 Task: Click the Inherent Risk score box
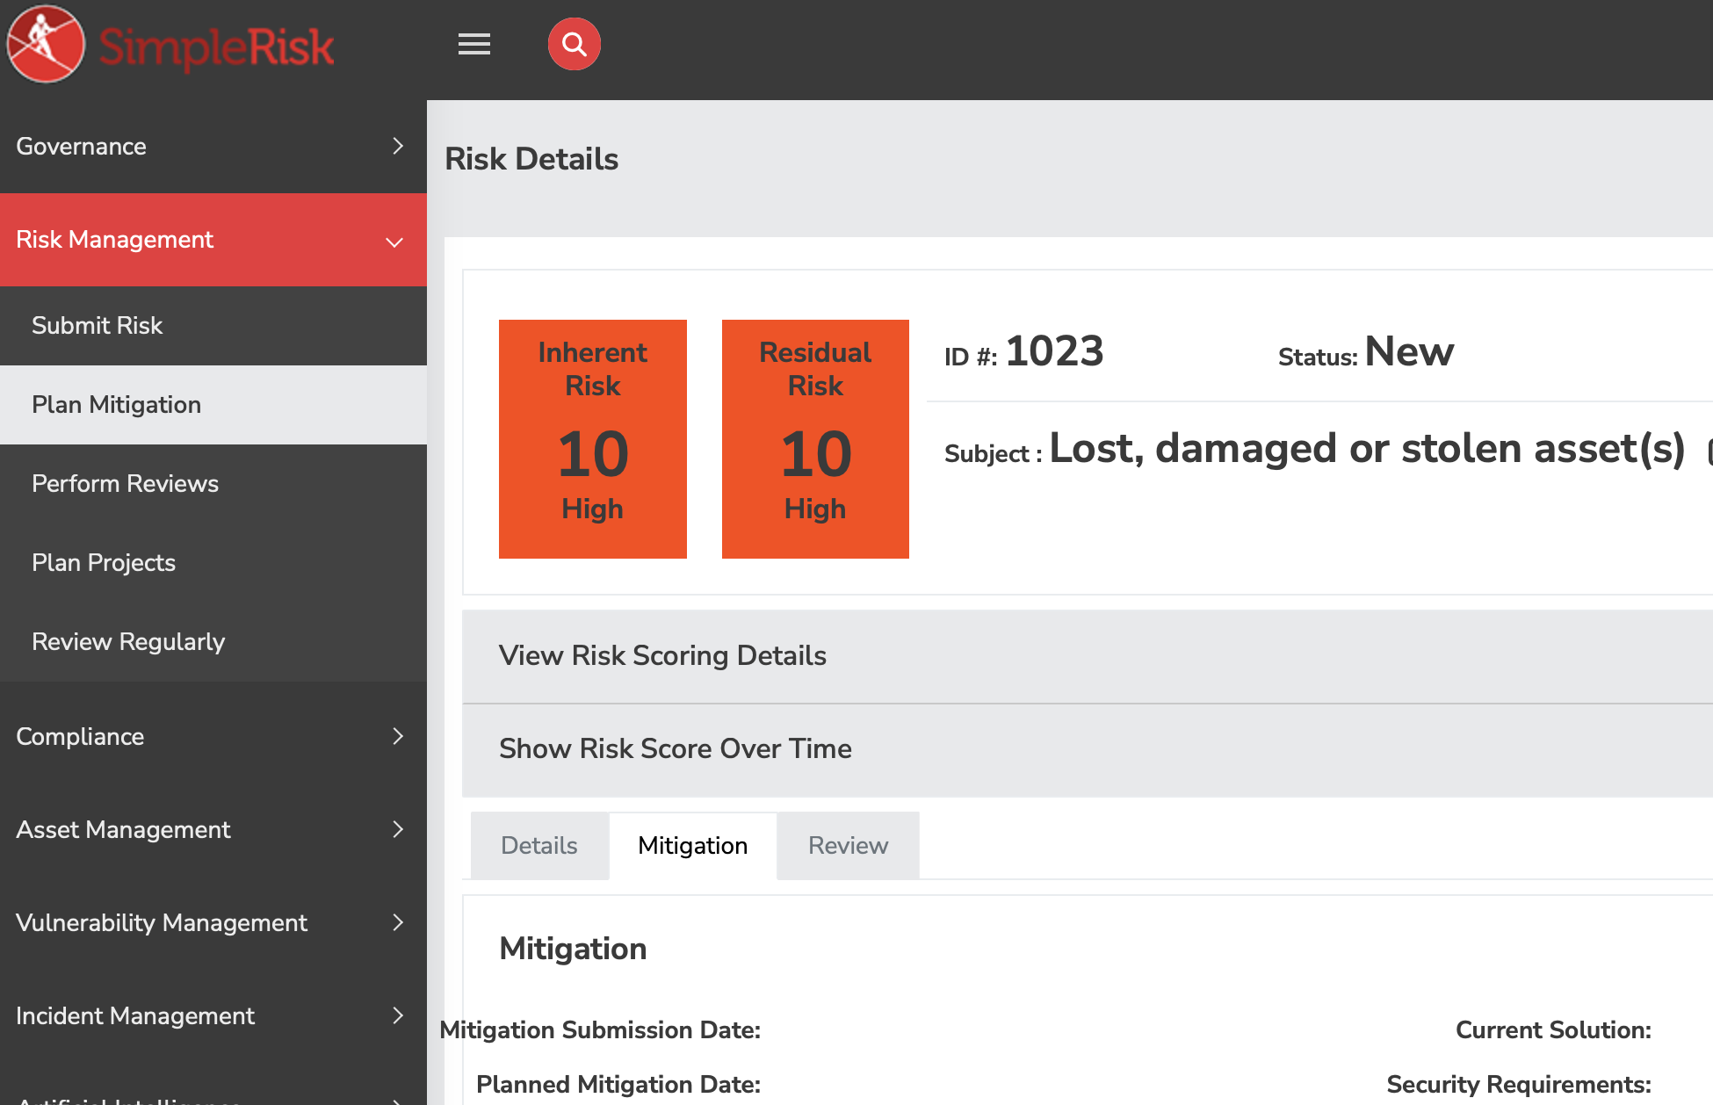[x=593, y=439]
